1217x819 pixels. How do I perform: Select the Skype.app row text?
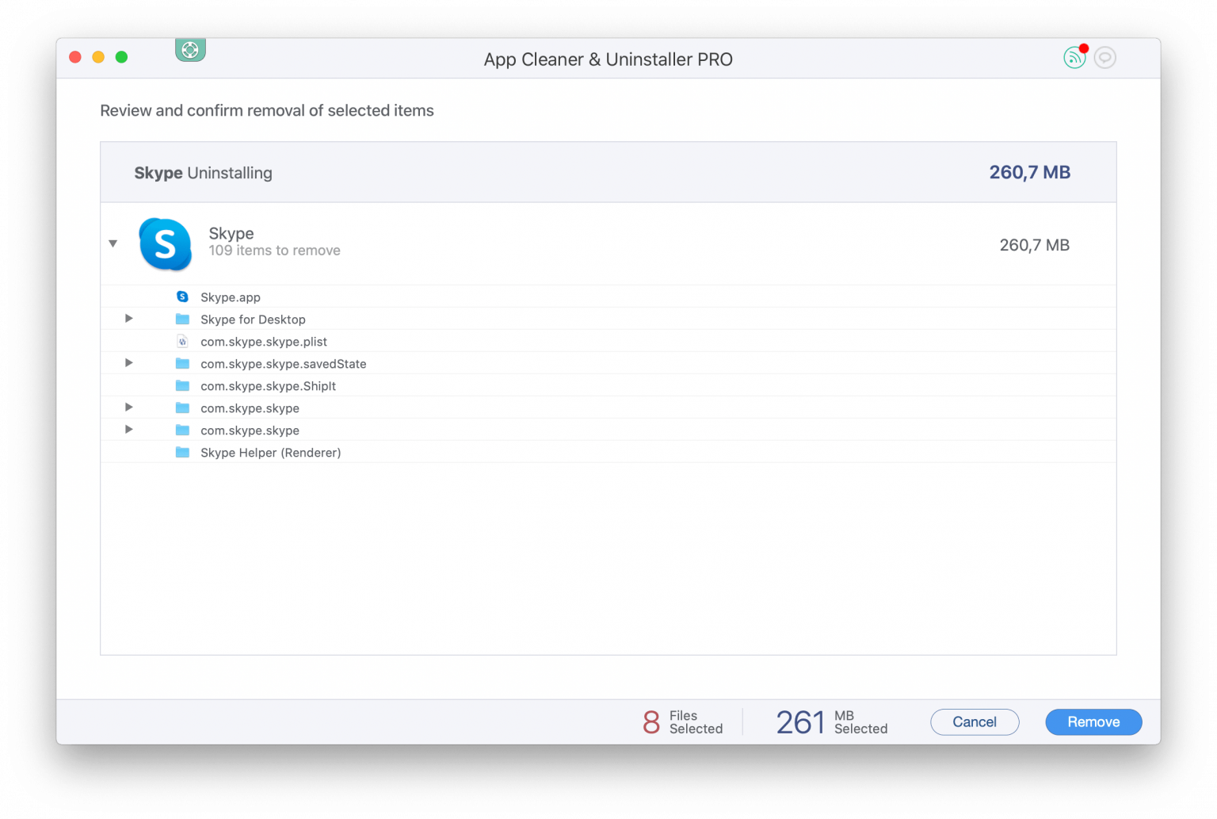[231, 297]
